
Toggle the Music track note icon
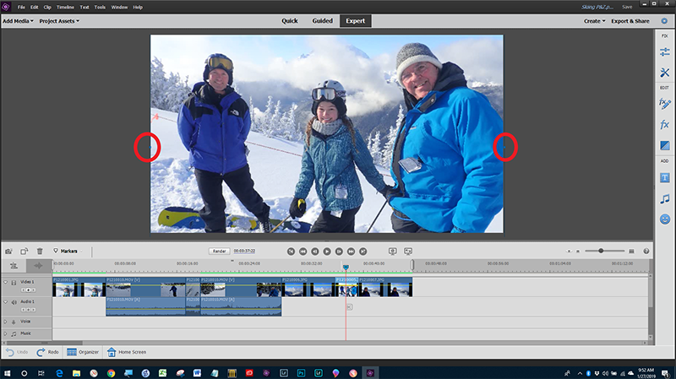click(x=14, y=333)
